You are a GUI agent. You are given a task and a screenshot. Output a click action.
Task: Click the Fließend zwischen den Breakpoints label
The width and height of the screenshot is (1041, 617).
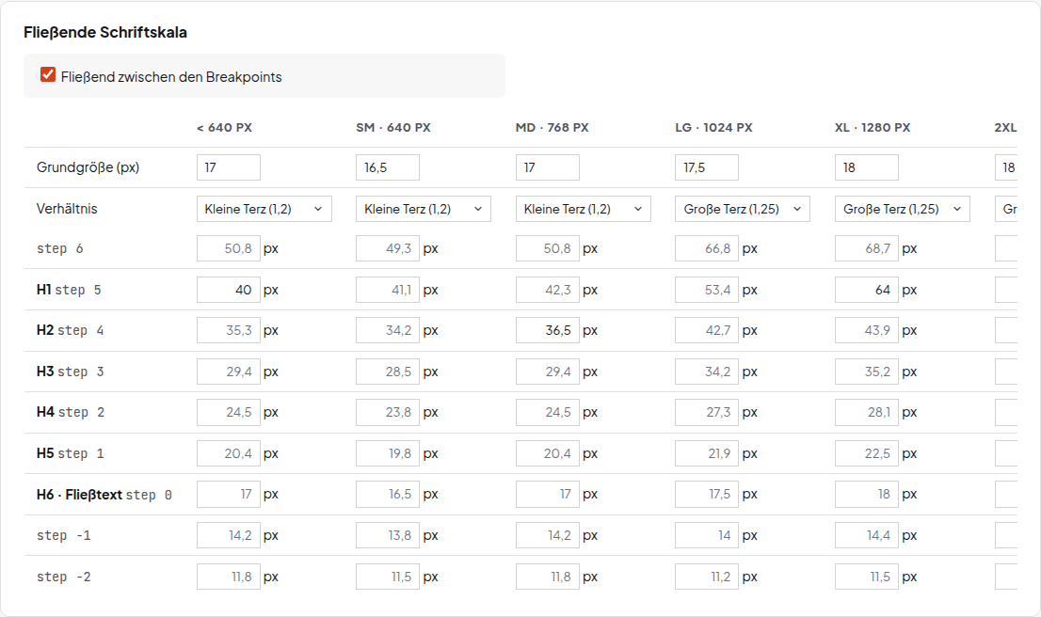[x=171, y=77]
